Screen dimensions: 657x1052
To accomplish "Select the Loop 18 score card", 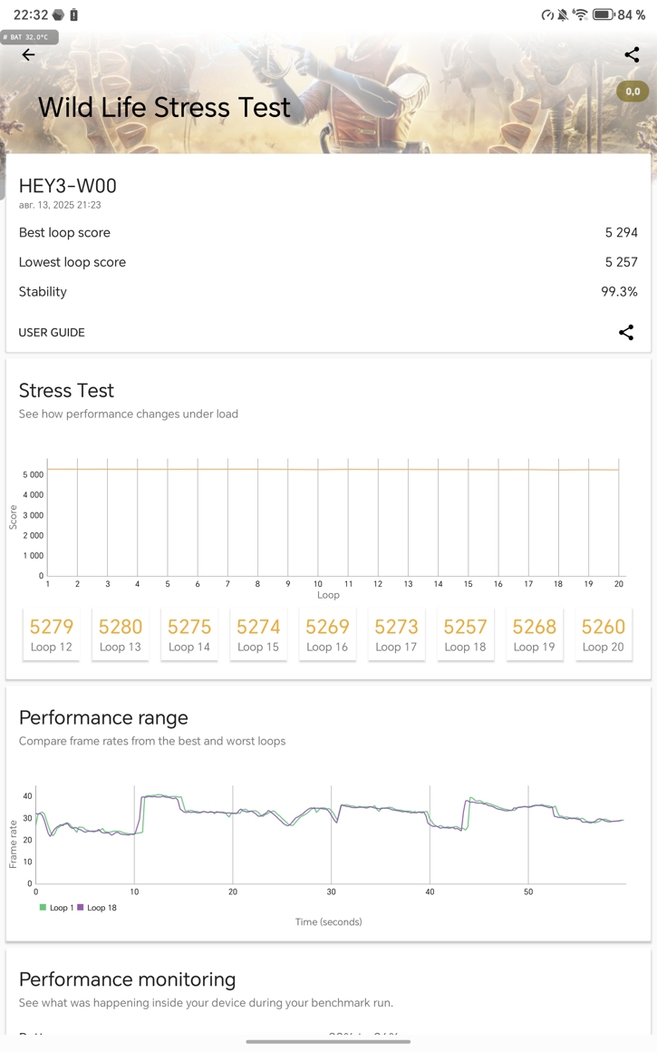I will coord(465,634).
